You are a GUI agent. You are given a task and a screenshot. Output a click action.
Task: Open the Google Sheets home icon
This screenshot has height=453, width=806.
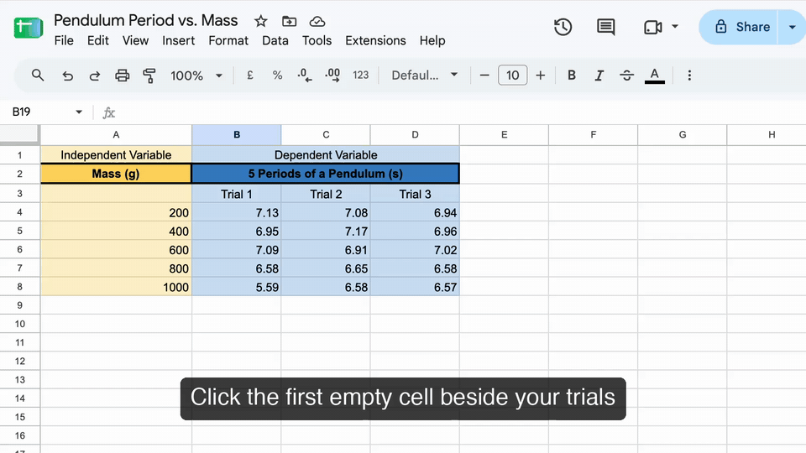pos(29,28)
